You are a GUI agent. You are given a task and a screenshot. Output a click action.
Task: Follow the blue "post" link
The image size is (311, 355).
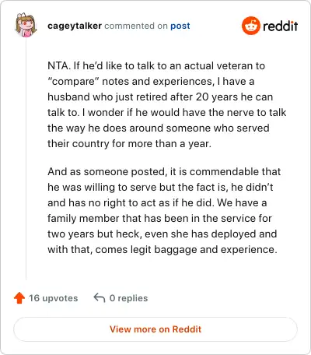pyautogui.click(x=180, y=26)
